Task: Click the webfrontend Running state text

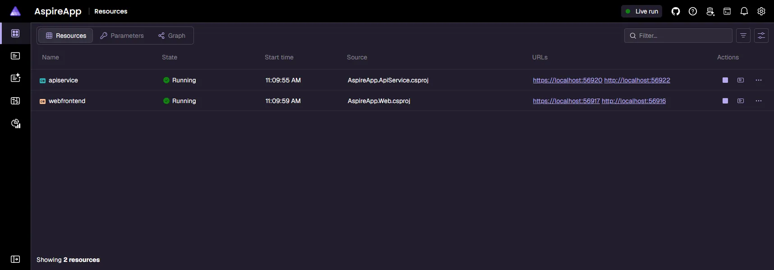Action: coord(184,101)
